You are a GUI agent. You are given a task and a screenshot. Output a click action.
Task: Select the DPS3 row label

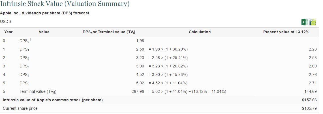coord(24,66)
